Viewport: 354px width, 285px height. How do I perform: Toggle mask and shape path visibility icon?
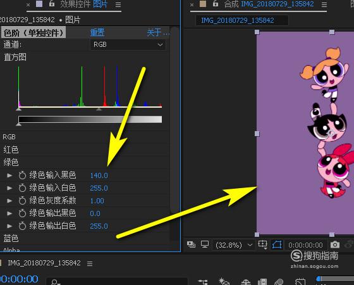pyautogui.click(x=277, y=244)
